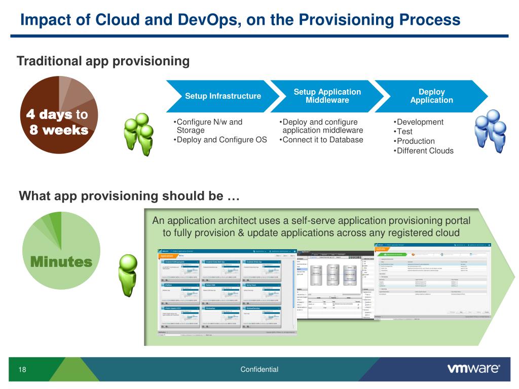The image size is (519, 389).
Task: Select the 'Traditional app provisioning' heading
Action: [x=103, y=61]
